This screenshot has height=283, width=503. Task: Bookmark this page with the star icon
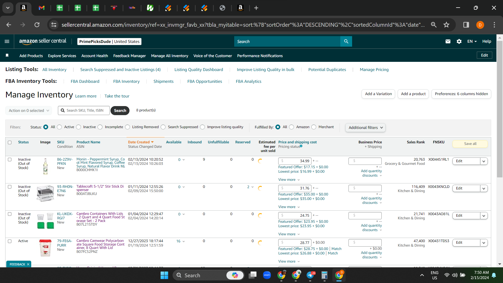point(446,25)
